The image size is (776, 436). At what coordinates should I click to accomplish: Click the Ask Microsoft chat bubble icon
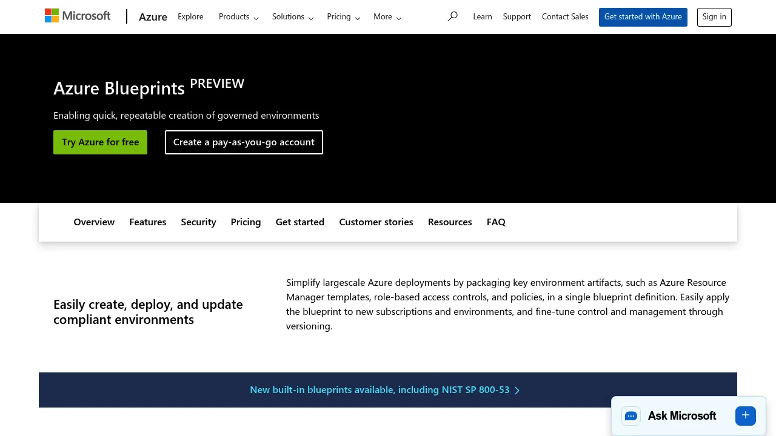pos(631,416)
